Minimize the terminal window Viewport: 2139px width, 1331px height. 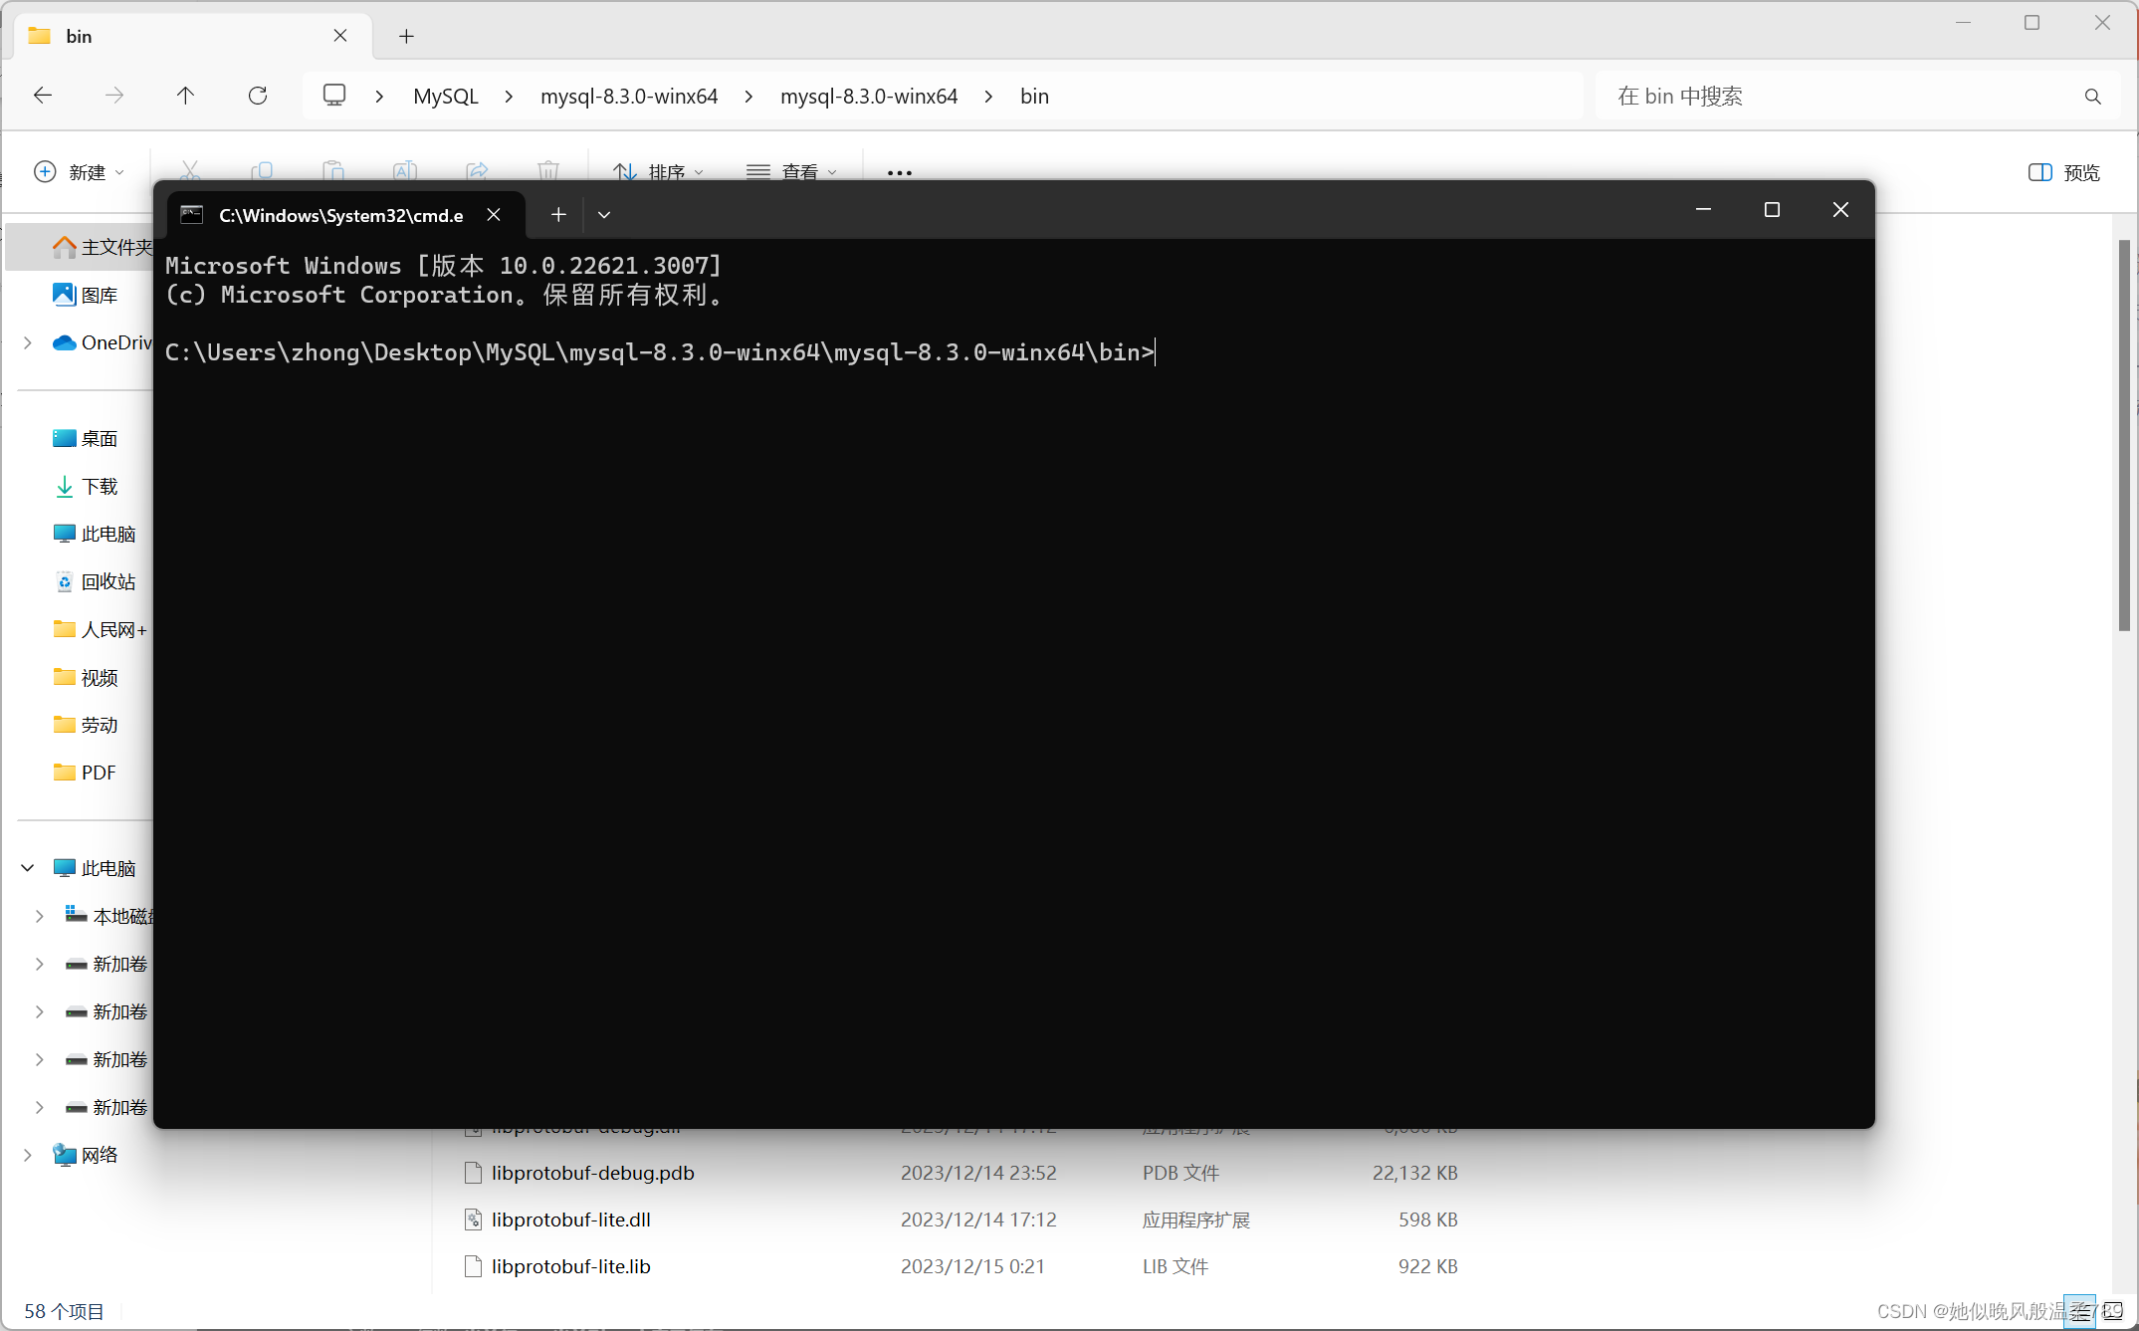pyautogui.click(x=1703, y=210)
